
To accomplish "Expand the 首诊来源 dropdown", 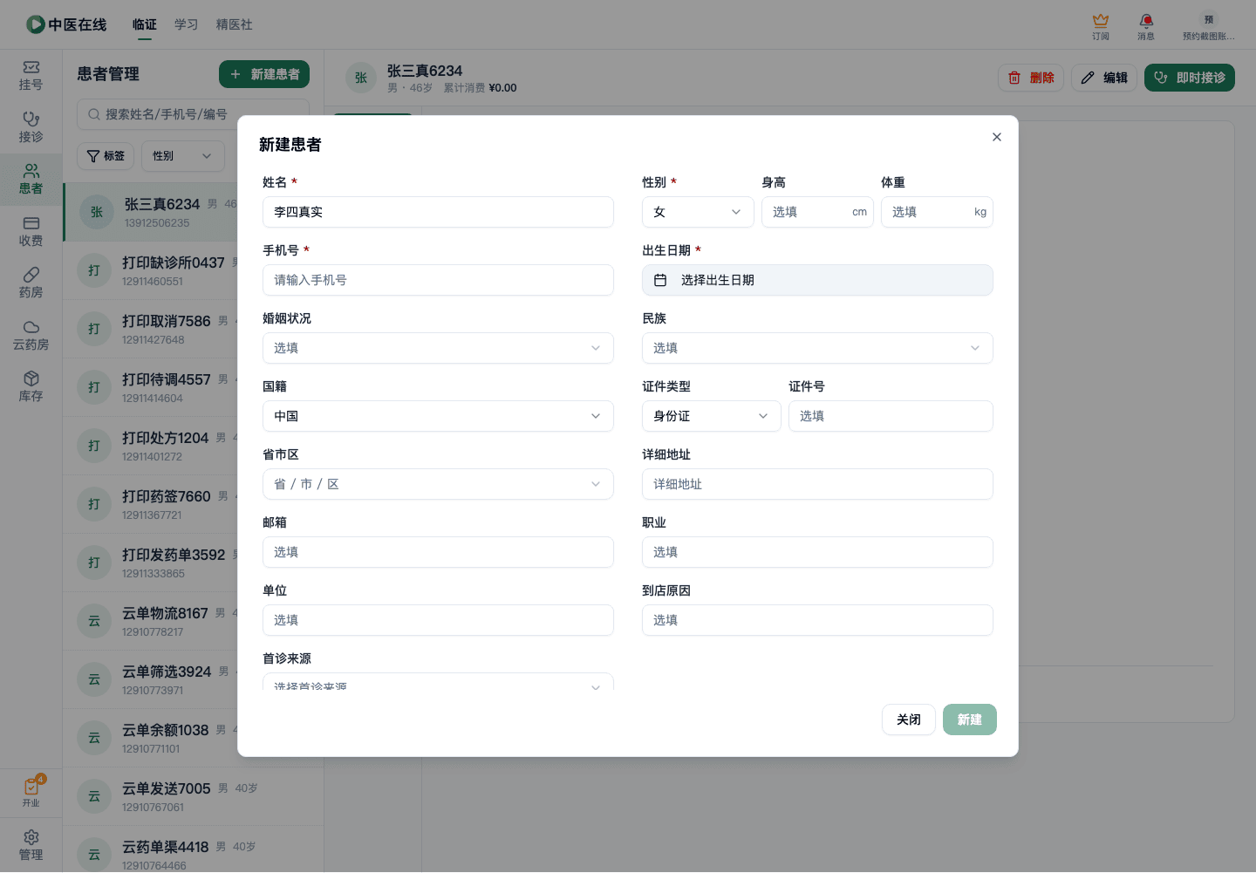I will coord(438,682).
